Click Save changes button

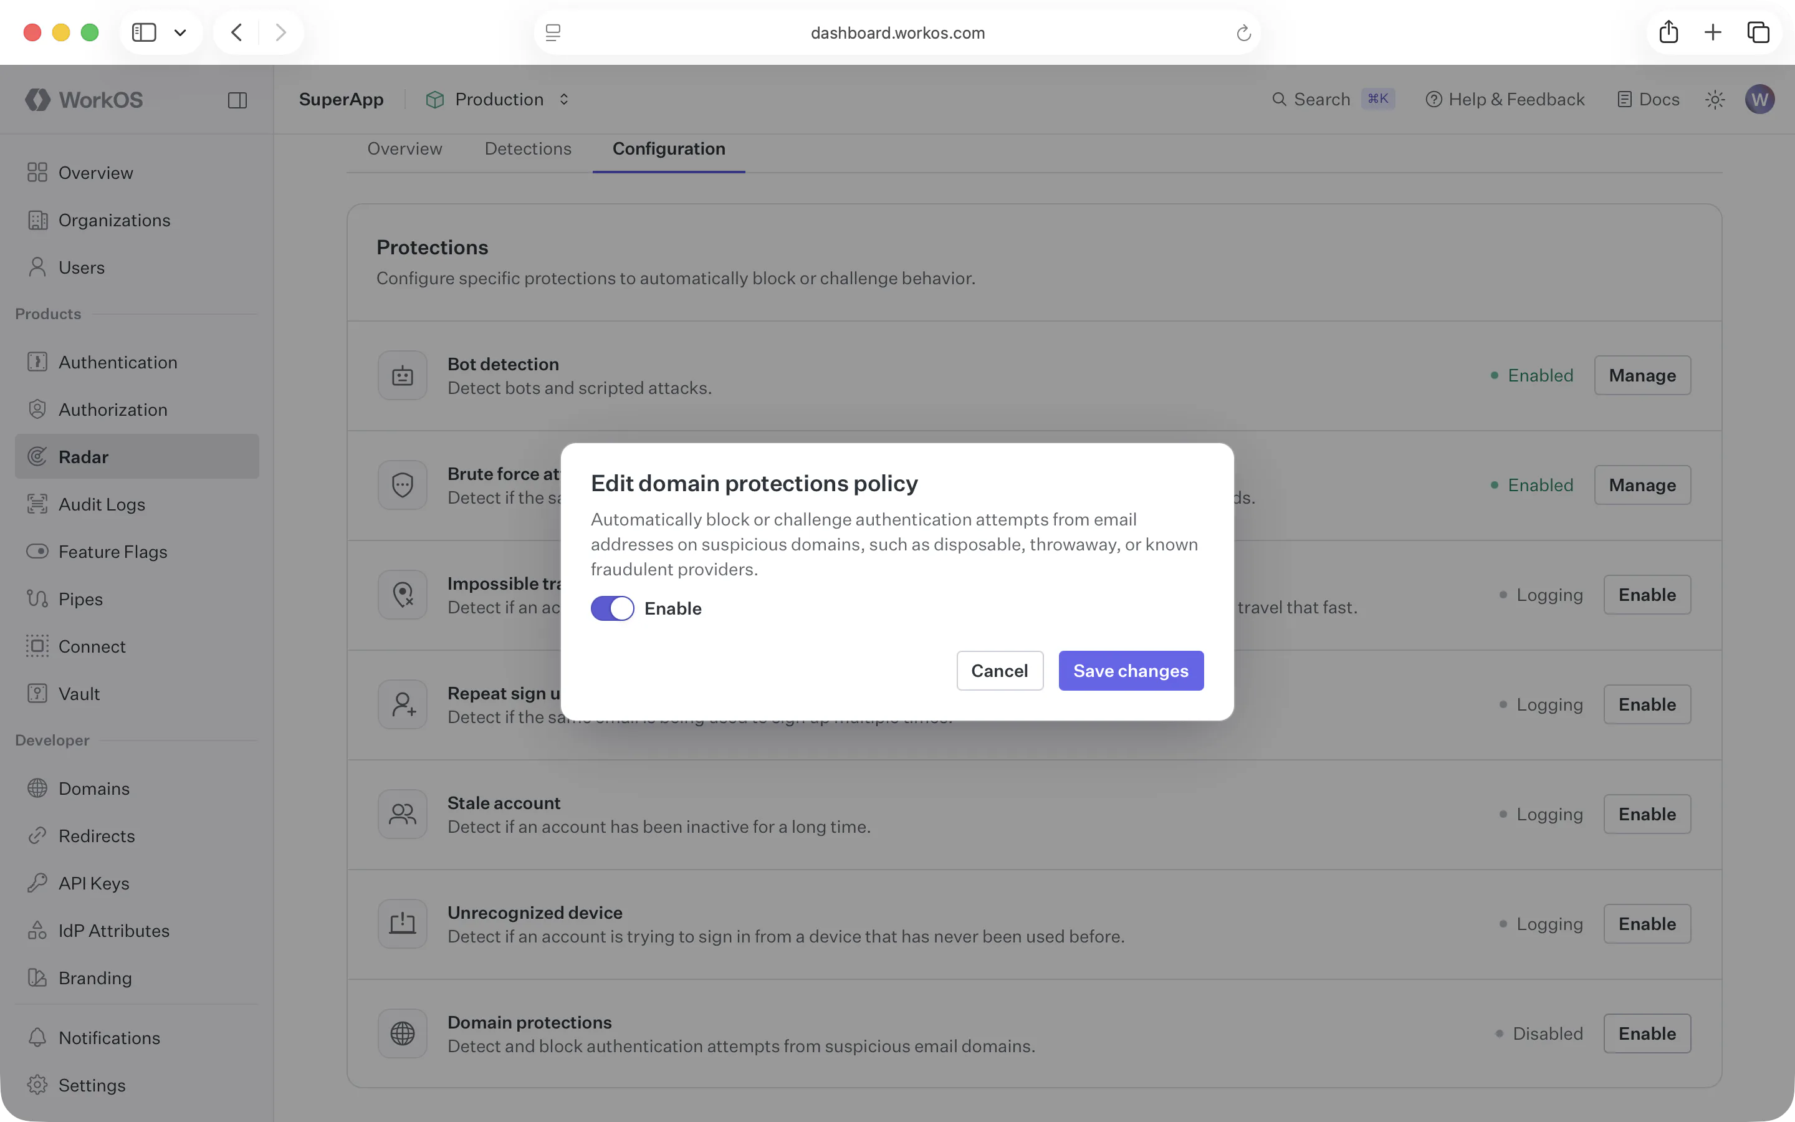tap(1131, 671)
